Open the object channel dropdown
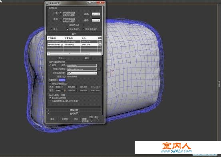The image size is (221, 157). coord(96,14)
